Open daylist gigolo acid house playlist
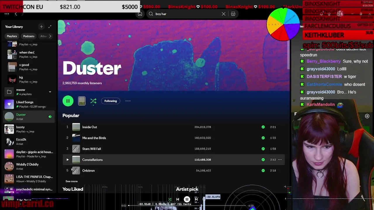374x210 pixels. pyautogui.click(x=28, y=154)
